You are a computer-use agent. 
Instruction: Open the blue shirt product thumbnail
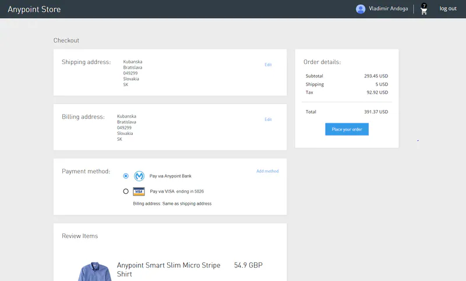pos(93,272)
